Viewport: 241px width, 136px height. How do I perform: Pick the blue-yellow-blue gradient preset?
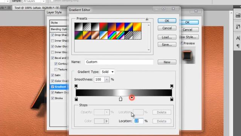[129, 27]
